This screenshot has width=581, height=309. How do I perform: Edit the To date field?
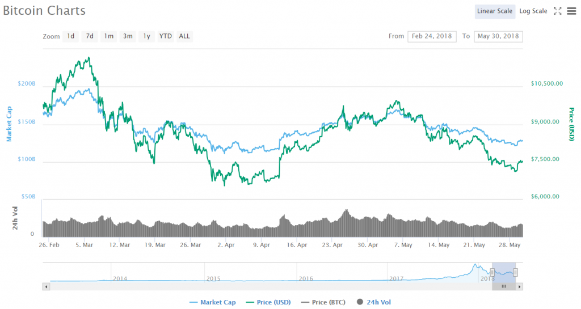tap(498, 36)
